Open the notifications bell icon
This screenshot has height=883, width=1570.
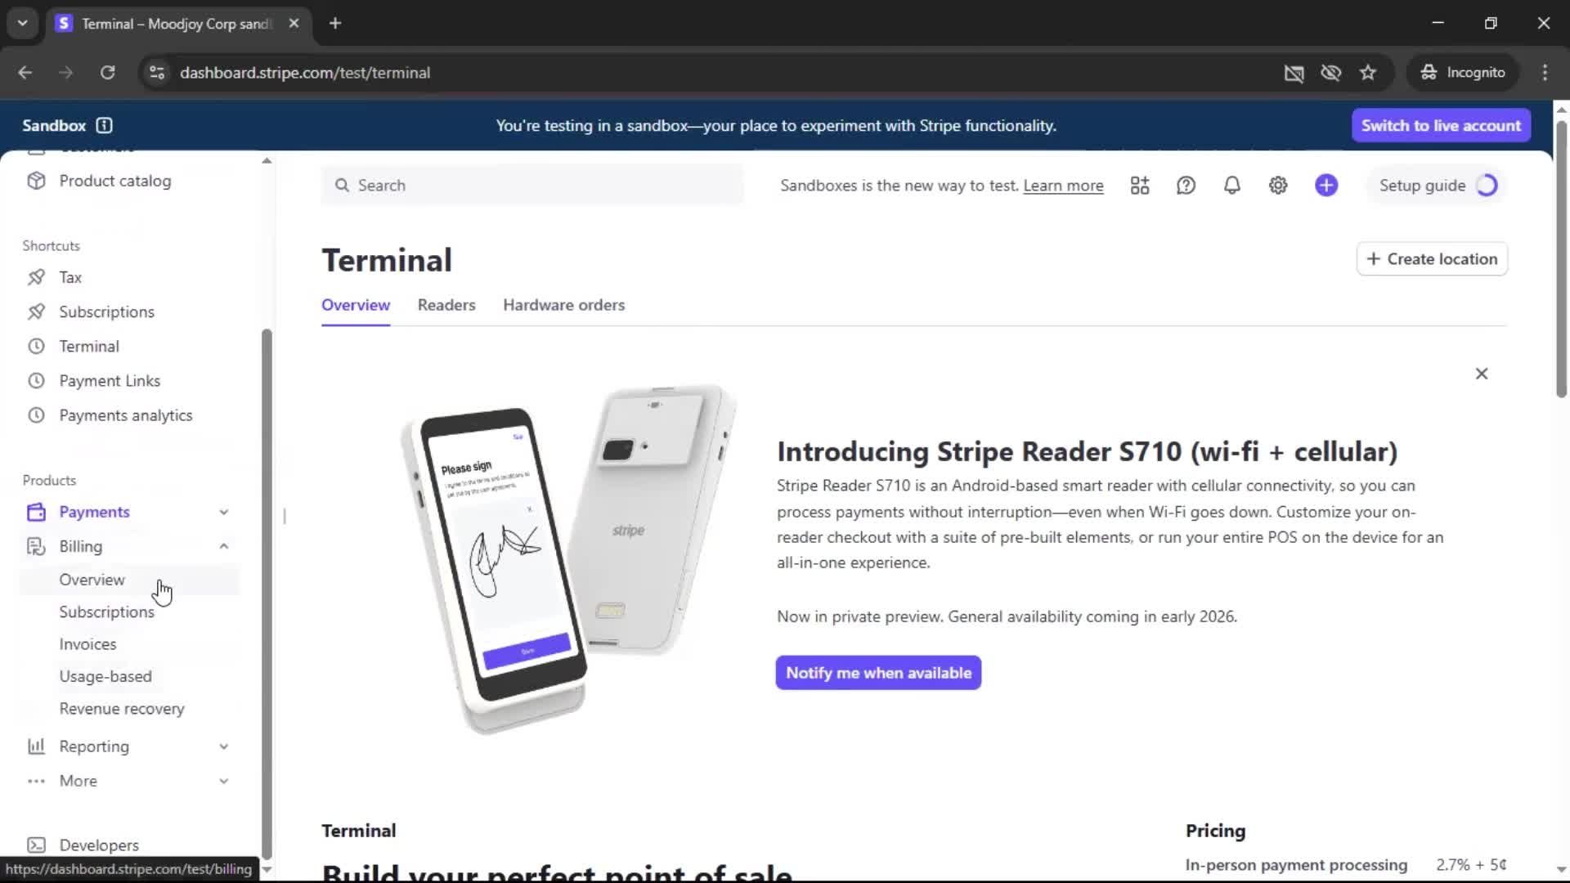(x=1231, y=186)
